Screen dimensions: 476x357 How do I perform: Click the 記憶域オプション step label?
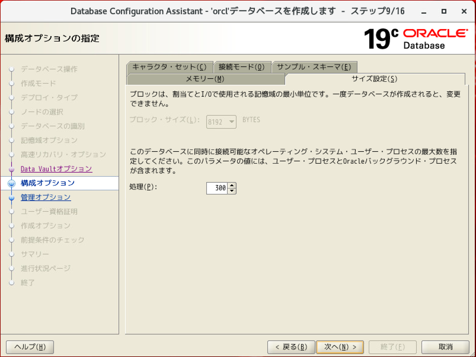click(49, 140)
